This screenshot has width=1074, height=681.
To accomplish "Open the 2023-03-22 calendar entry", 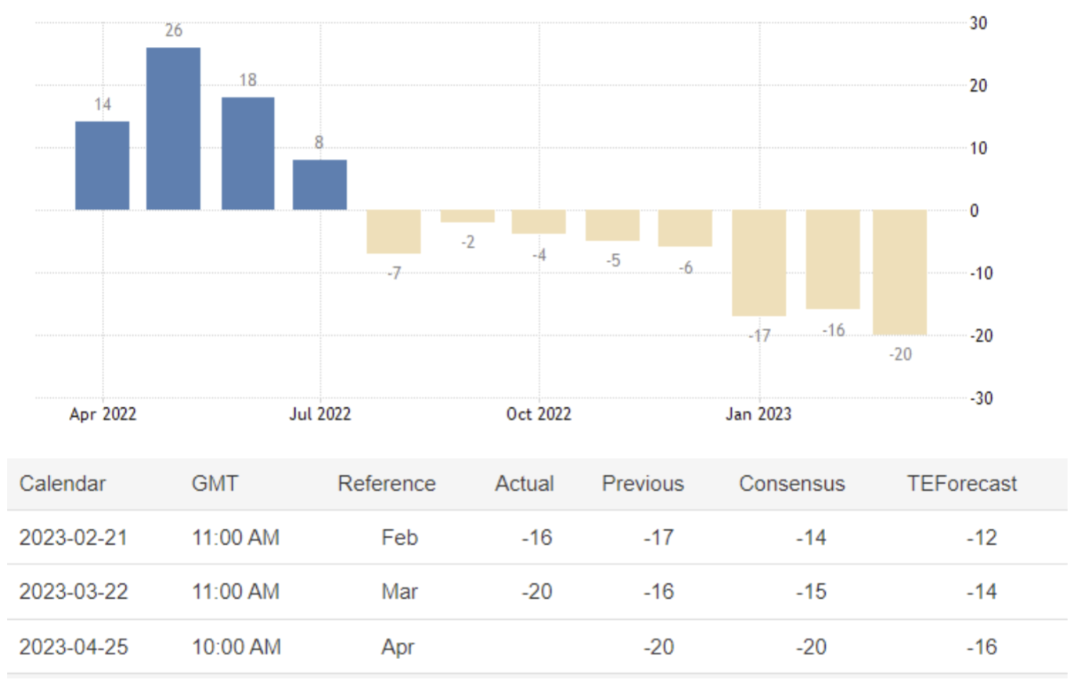I will click(x=74, y=592).
